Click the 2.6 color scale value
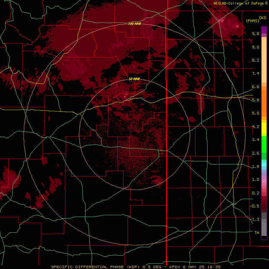269x269 pixels. click(x=256, y=153)
